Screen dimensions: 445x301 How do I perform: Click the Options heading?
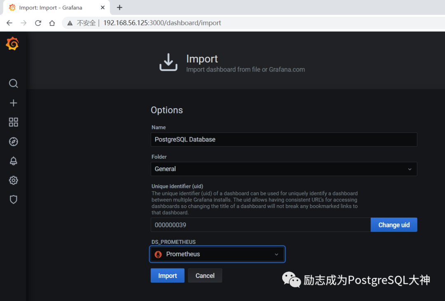167,110
